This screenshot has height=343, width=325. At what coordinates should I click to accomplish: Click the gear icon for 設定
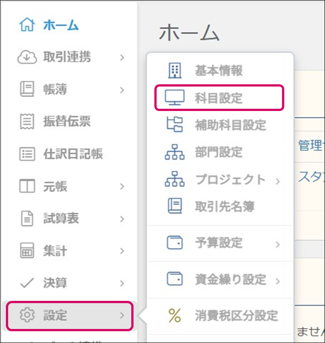(x=27, y=315)
